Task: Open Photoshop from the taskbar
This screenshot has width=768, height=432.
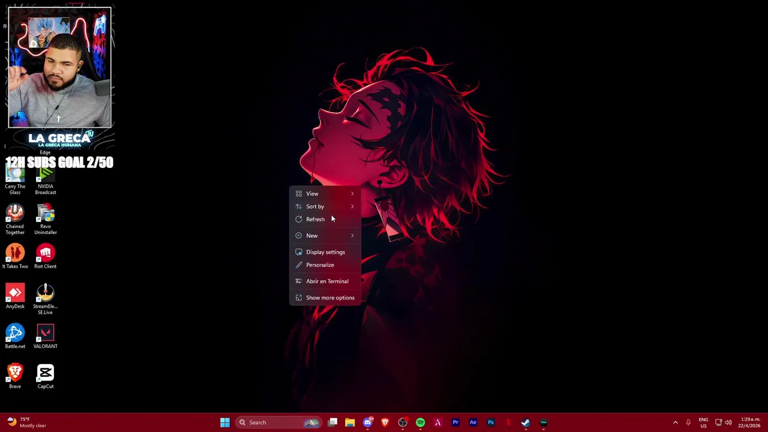Action: coord(491,422)
